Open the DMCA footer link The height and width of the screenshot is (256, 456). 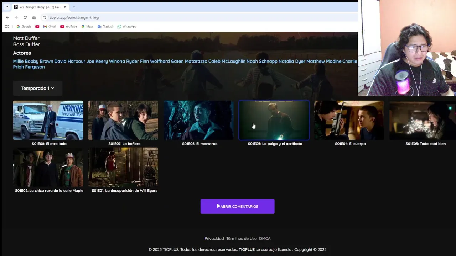pos(265,239)
